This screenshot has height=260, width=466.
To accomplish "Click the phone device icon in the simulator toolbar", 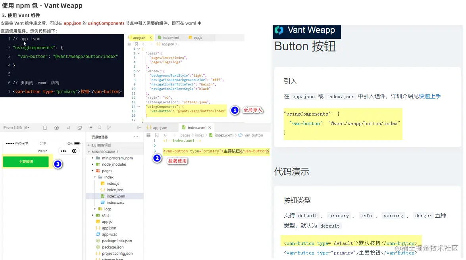I will 45,128.
